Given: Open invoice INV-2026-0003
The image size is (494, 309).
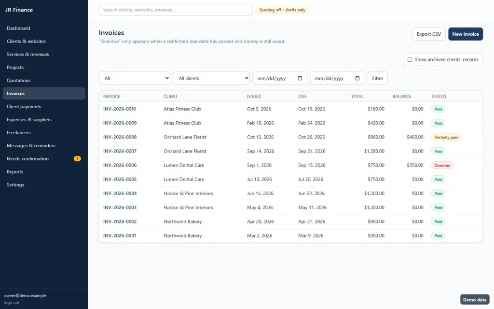Looking at the screenshot, I should [x=120, y=208].
